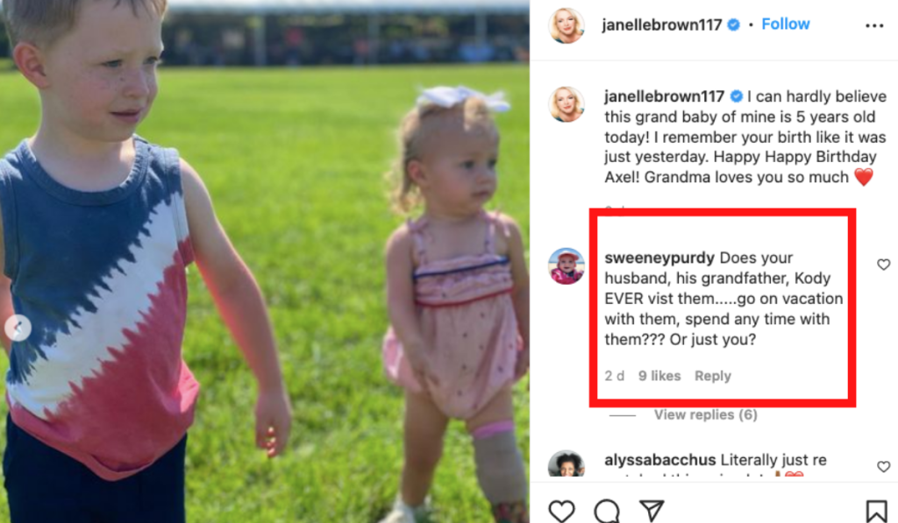Share post via paper plane icon
This screenshot has height=523, width=898.
click(x=652, y=511)
